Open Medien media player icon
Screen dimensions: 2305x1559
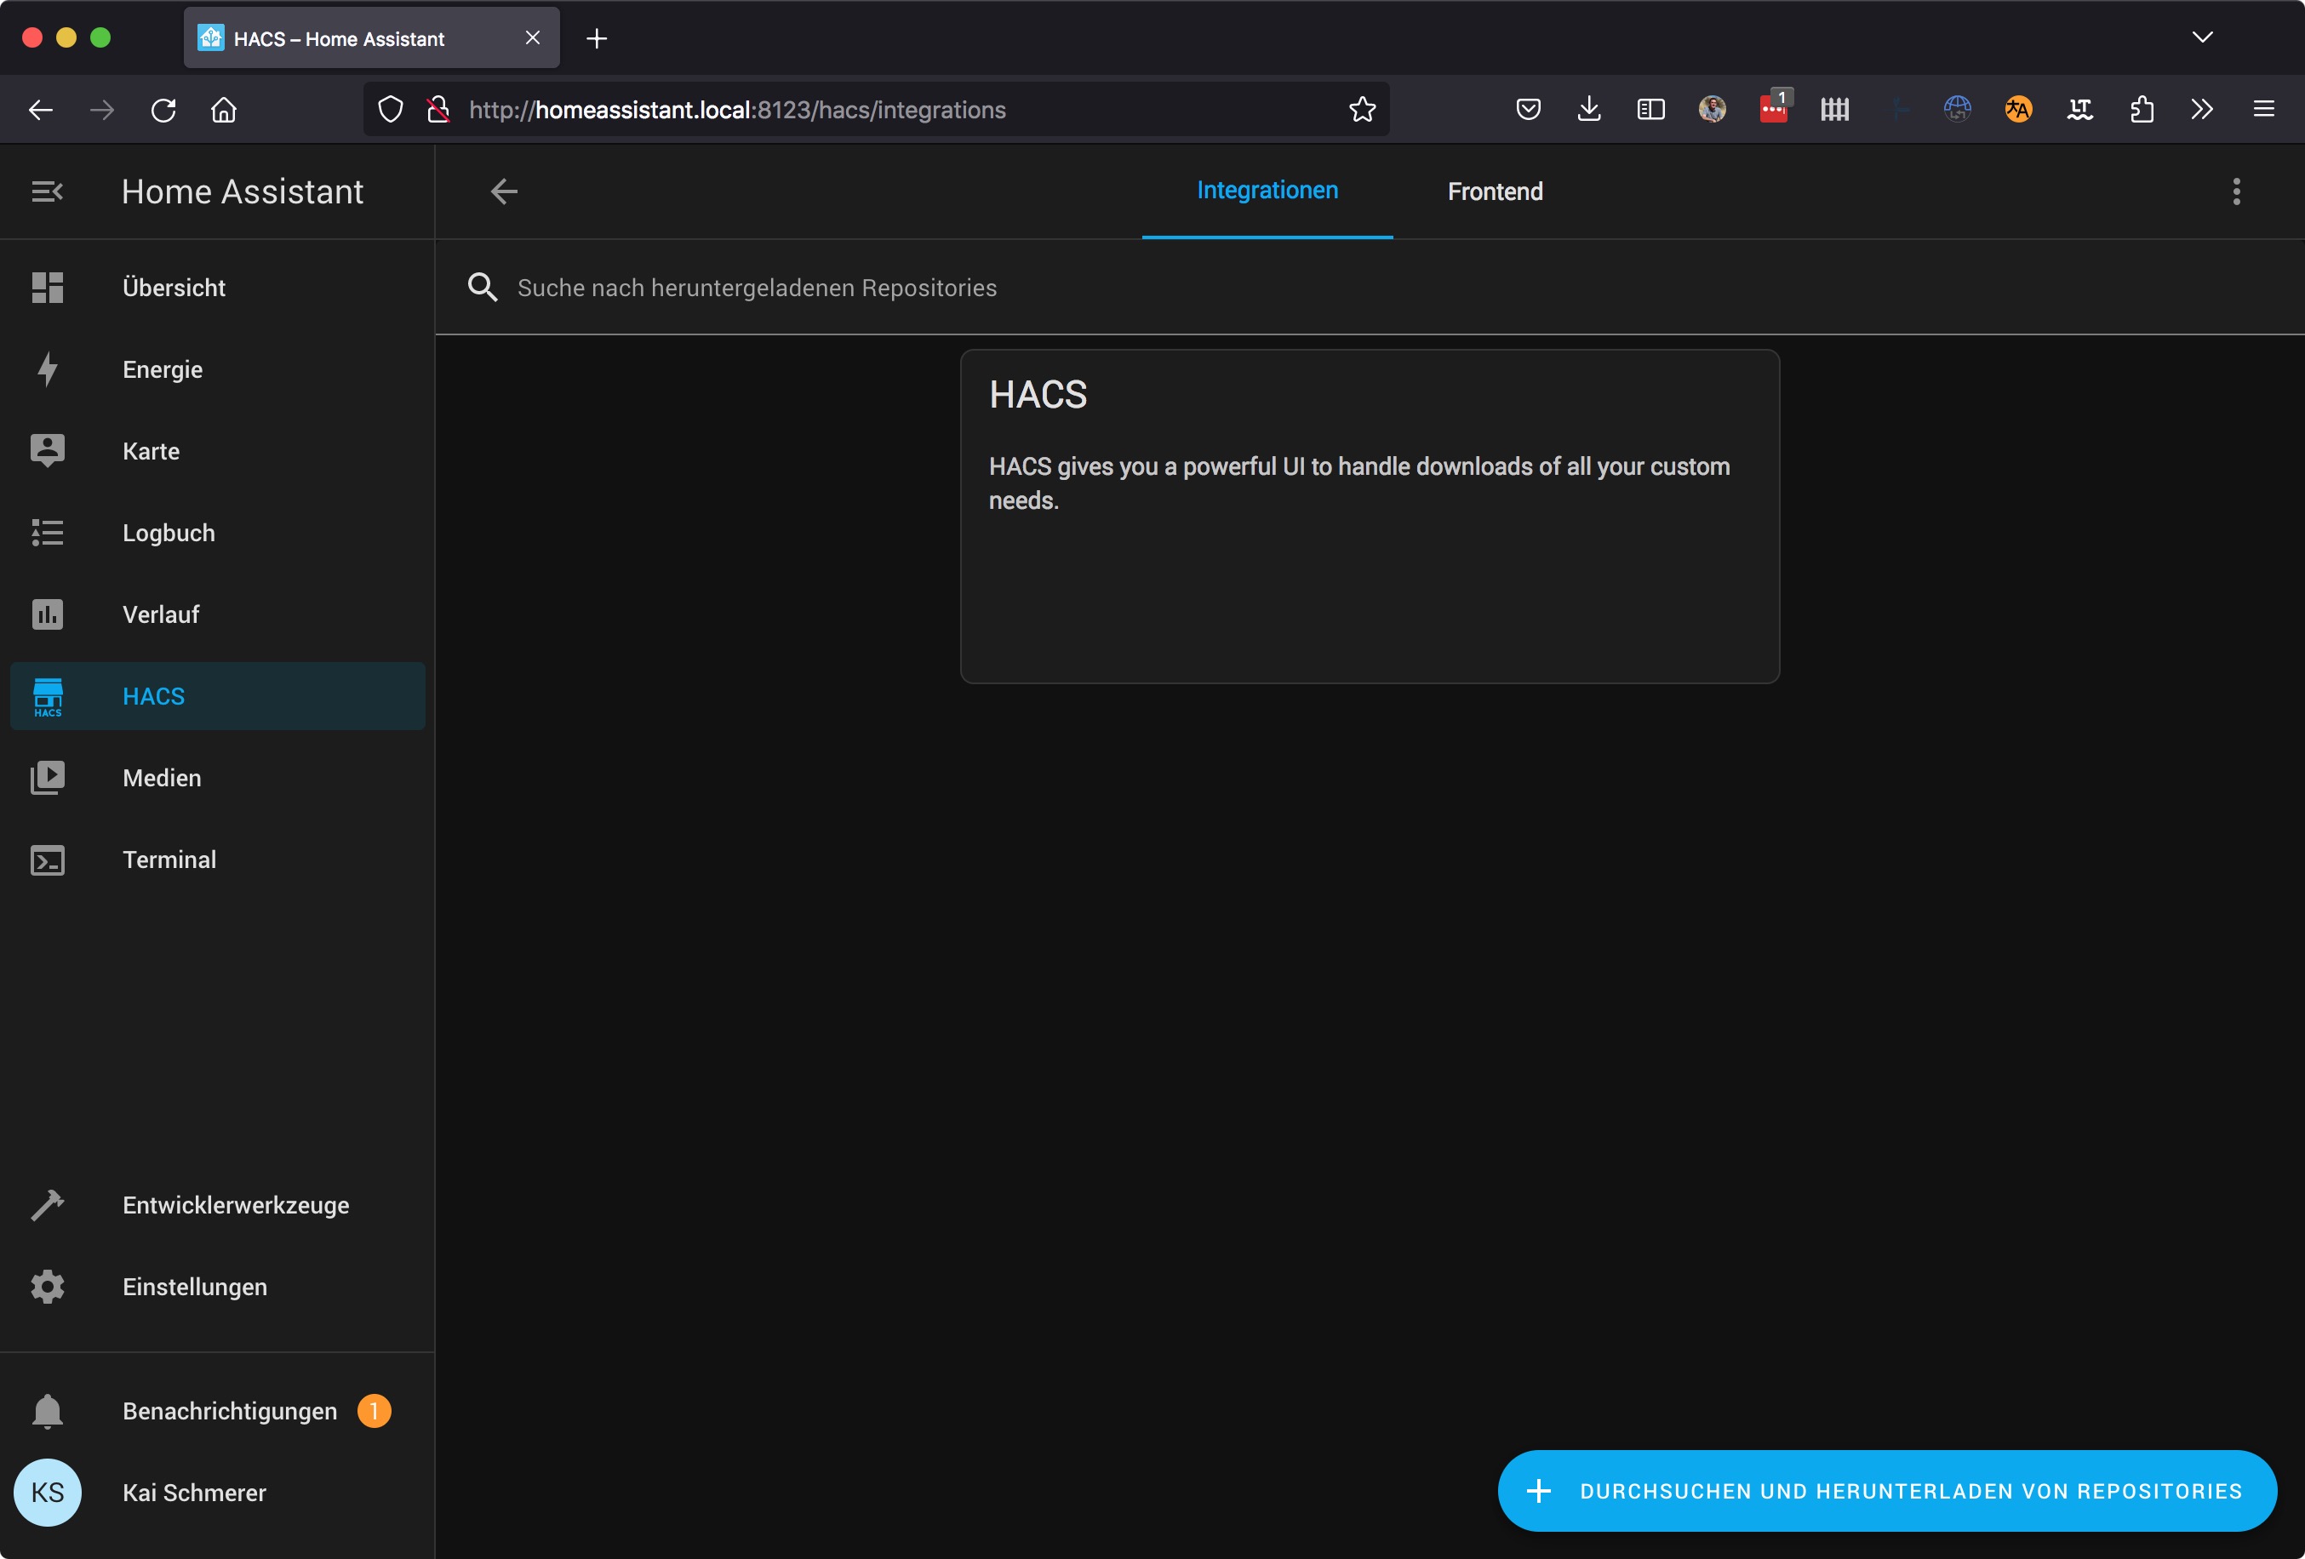point(48,778)
